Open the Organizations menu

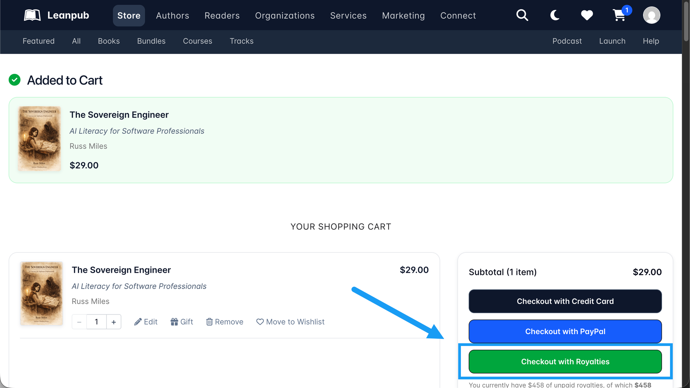click(285, 16)
